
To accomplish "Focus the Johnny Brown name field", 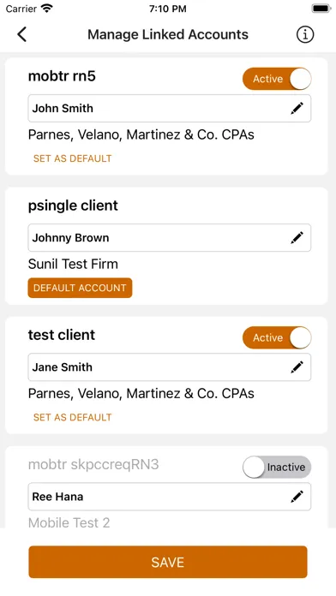I will pyautogui.click(x=170, y=237).
